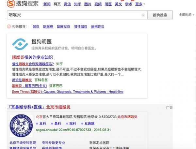The image size is (196, 149).
Task: Open the 慢性咽炎 related suggestion link
Action: click(x=80, y=26)
